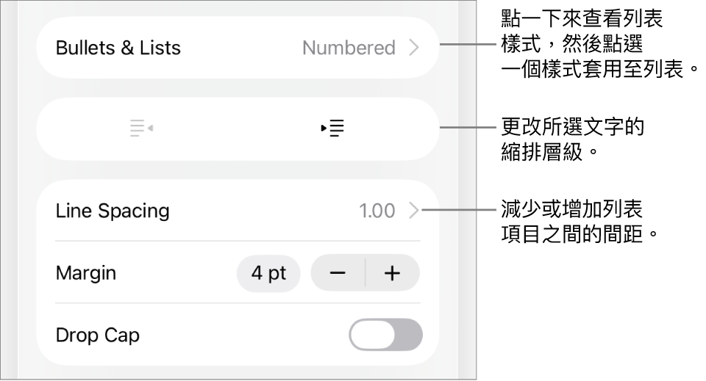Expand the Line Spacing chevron
Image resolution: width=706 pixels, height=381 pixels.
pos(414,211)
